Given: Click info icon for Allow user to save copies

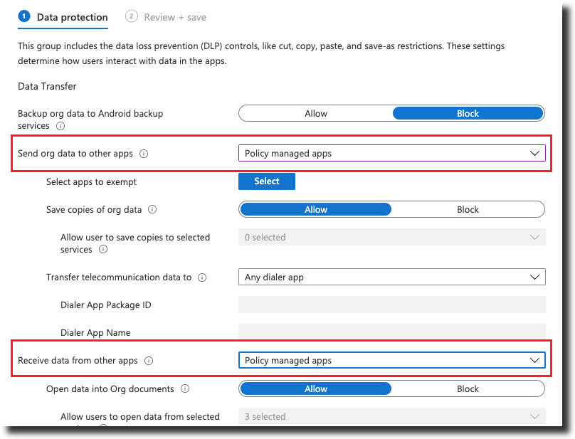Looking at the screenshot, I should 103,250.
